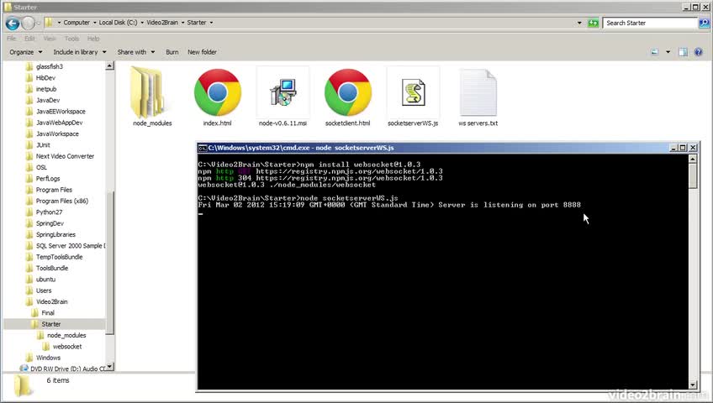Open the Help menu
This screenshot has height=403, width=713.
93,39
